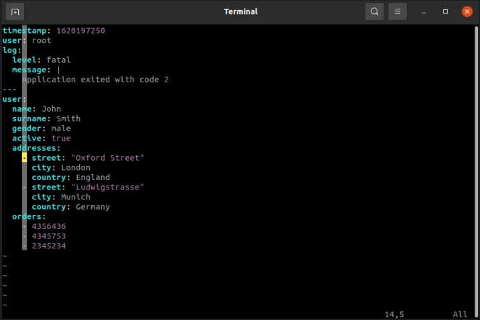Click the 'name' key

(x=21, y=109)
